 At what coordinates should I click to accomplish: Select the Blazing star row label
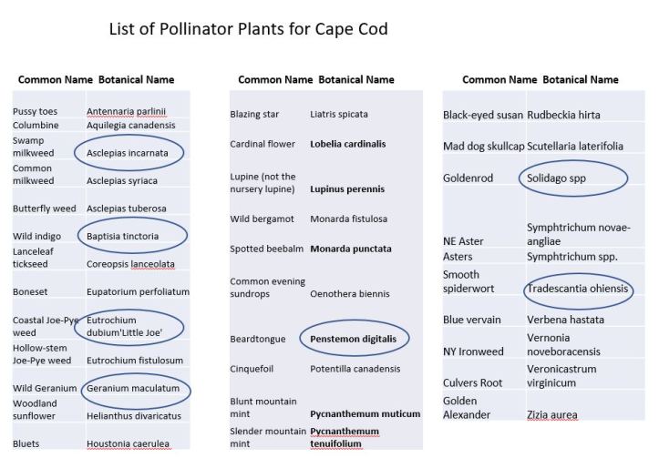(255, 115)
